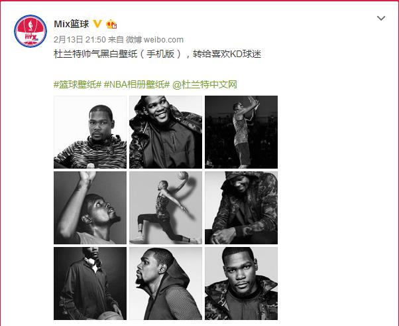Open the side profile hooded vest thumbnail
The height and width of the screenshot is (326, 399).
[166, 284]
